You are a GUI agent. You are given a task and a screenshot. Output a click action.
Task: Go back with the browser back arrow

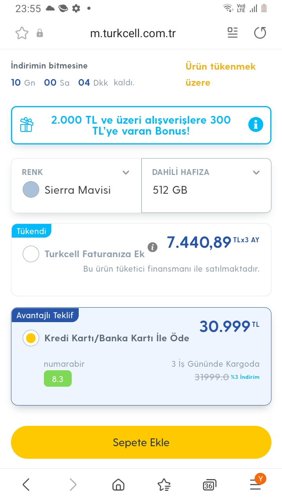click(x=26, y=485)
